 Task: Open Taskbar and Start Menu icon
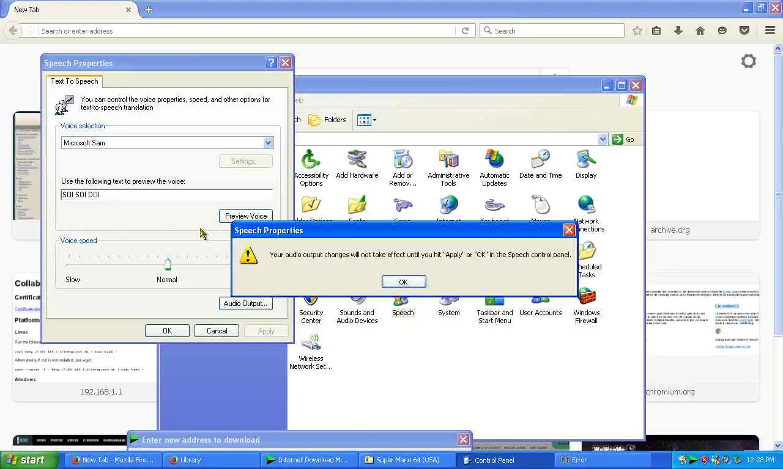(494, 309)
